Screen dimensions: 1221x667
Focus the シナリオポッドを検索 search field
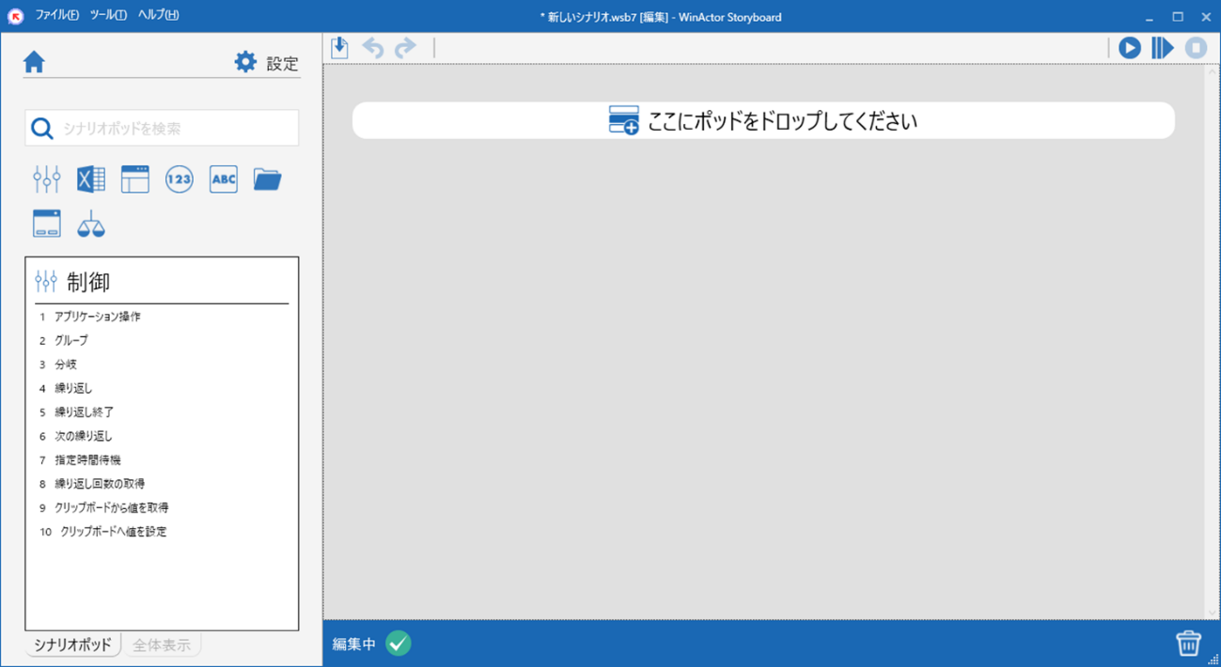(x=162, y=129)
